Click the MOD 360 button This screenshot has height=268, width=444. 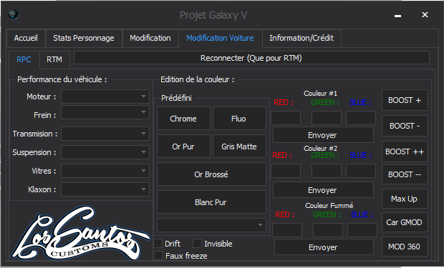(x=405, y=247)
